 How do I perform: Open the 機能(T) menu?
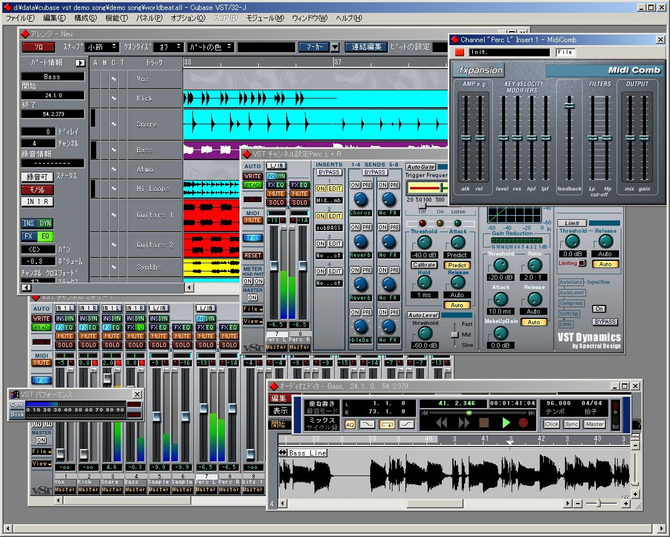point(116,18)
